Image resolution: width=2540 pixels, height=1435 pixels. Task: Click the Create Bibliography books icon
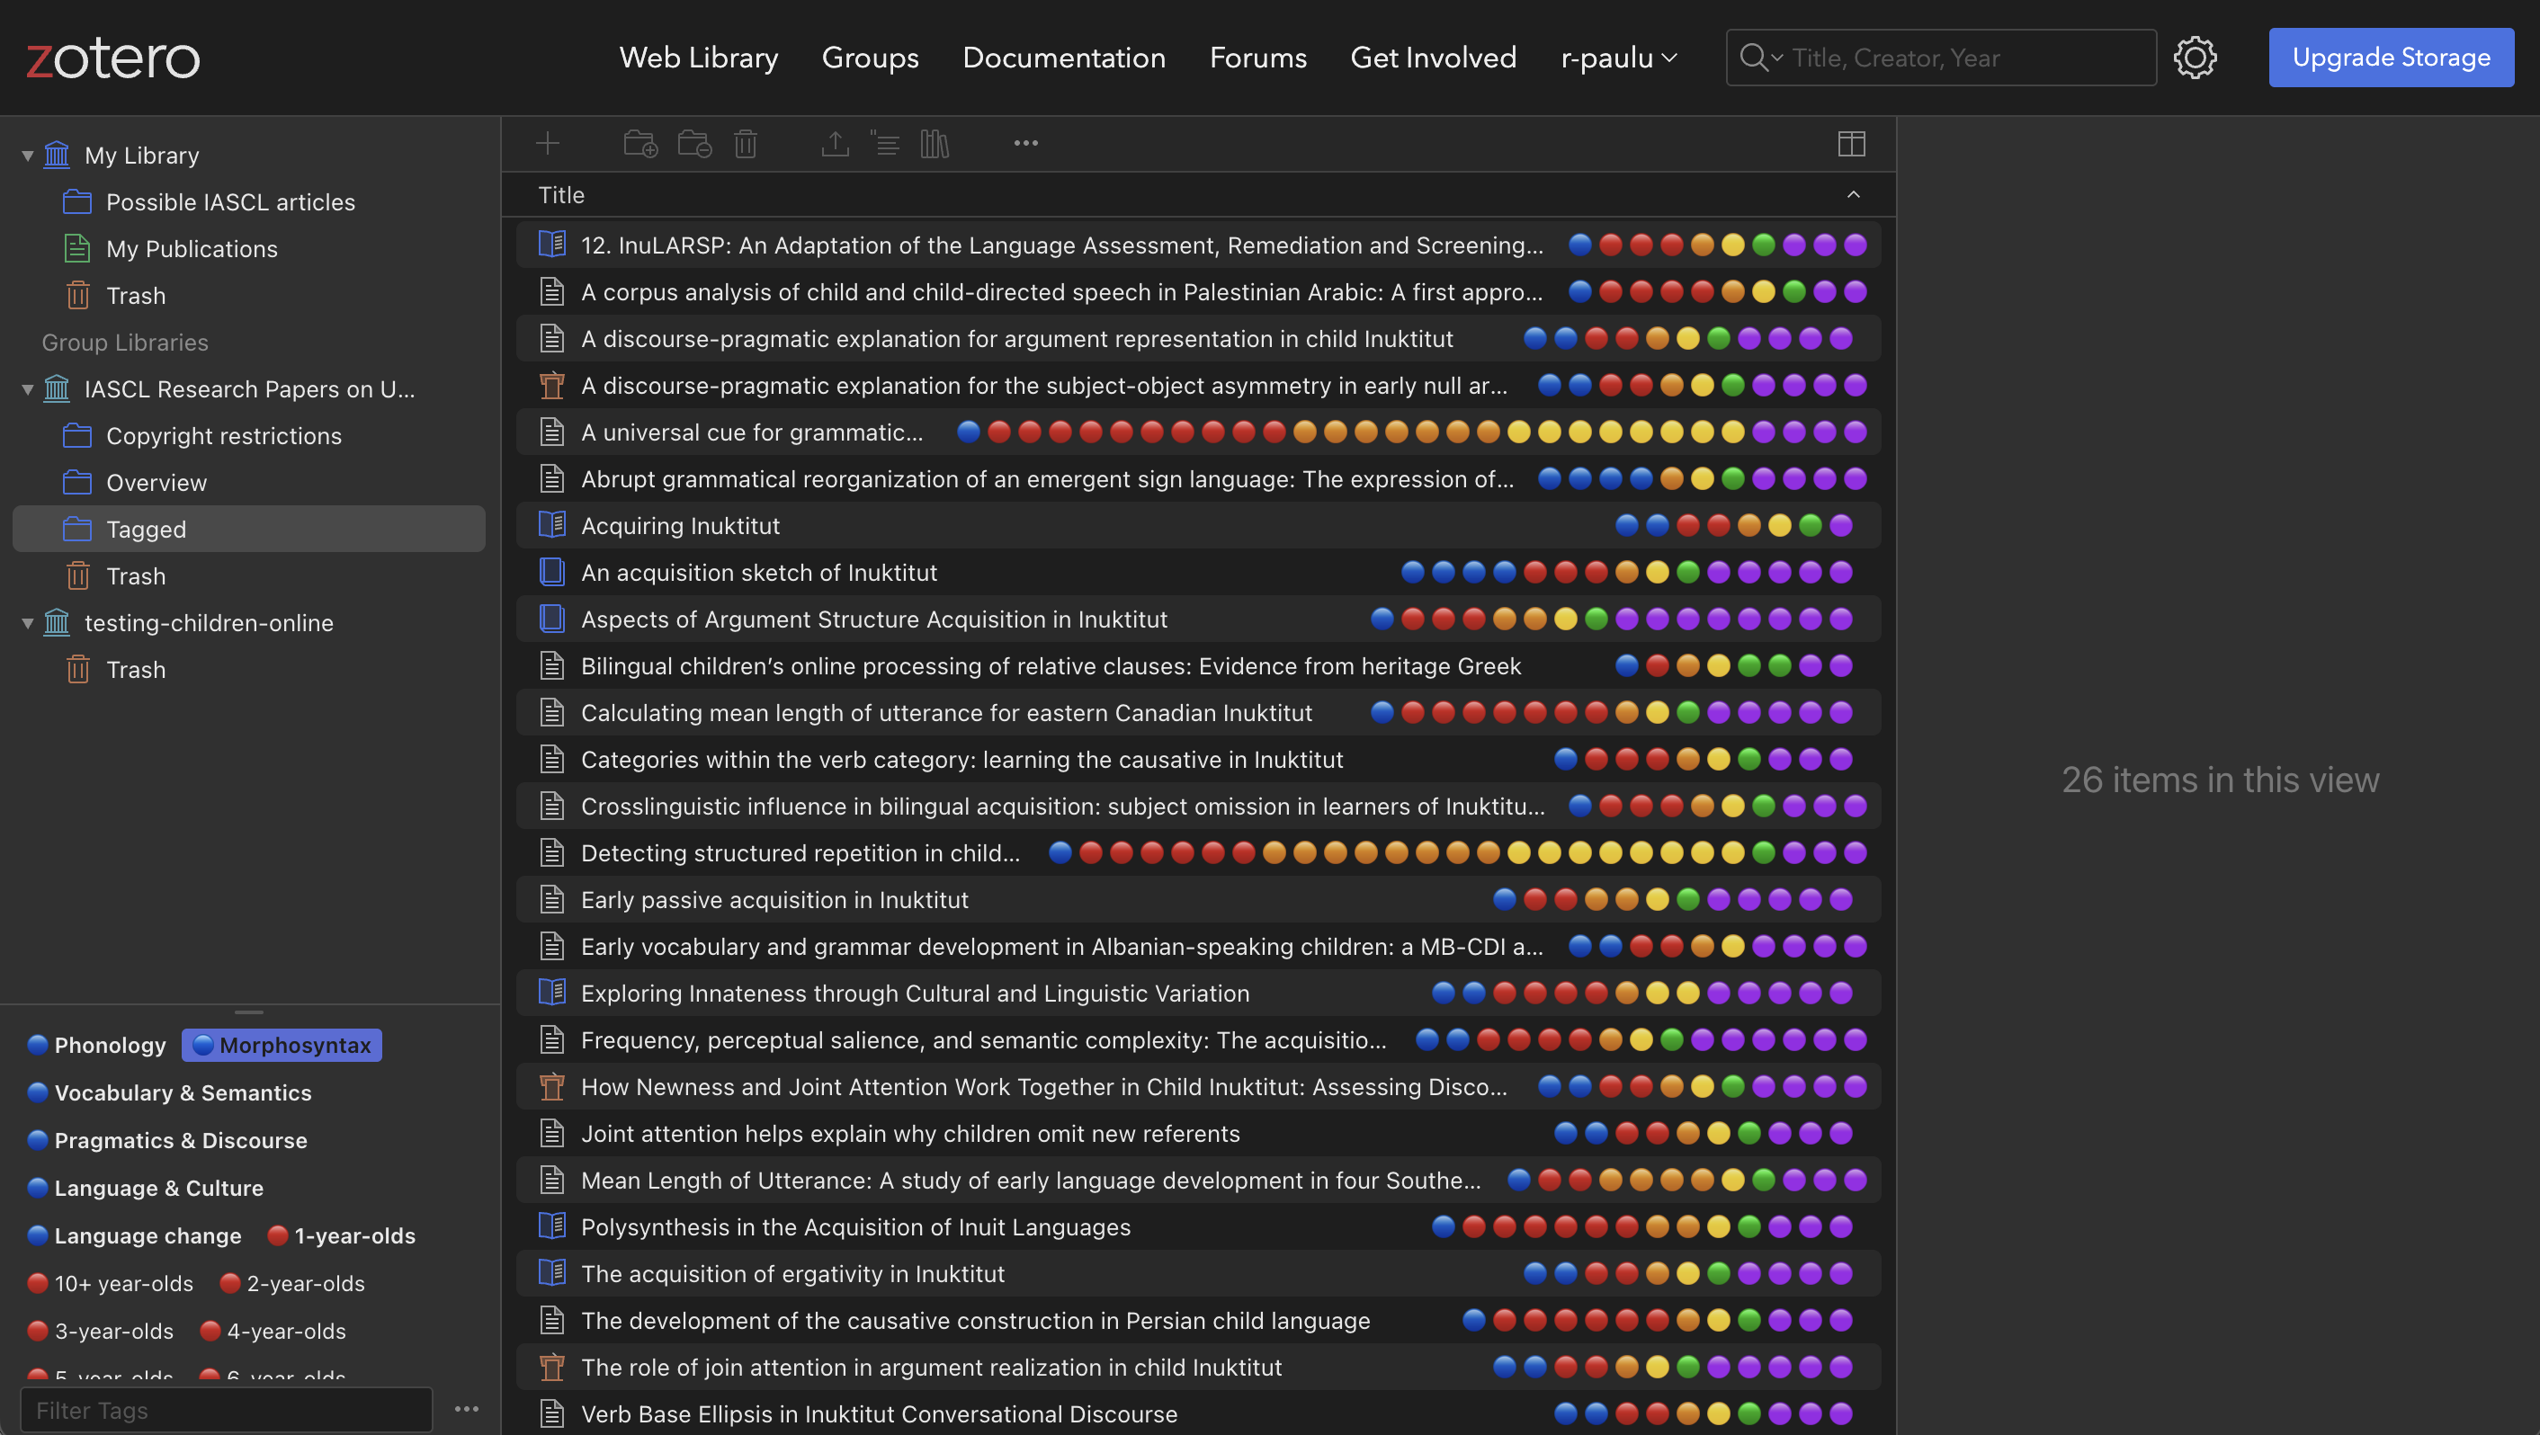[x=934, y=144]
